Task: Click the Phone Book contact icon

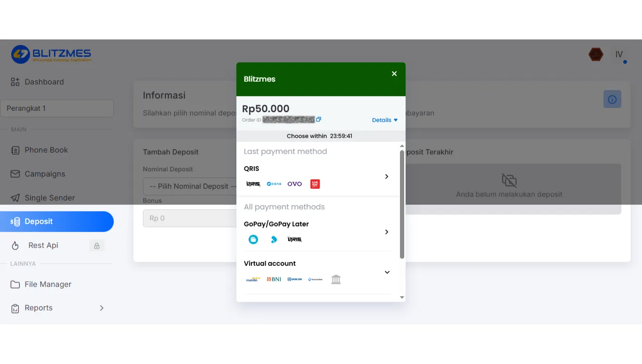Action: 15,150
